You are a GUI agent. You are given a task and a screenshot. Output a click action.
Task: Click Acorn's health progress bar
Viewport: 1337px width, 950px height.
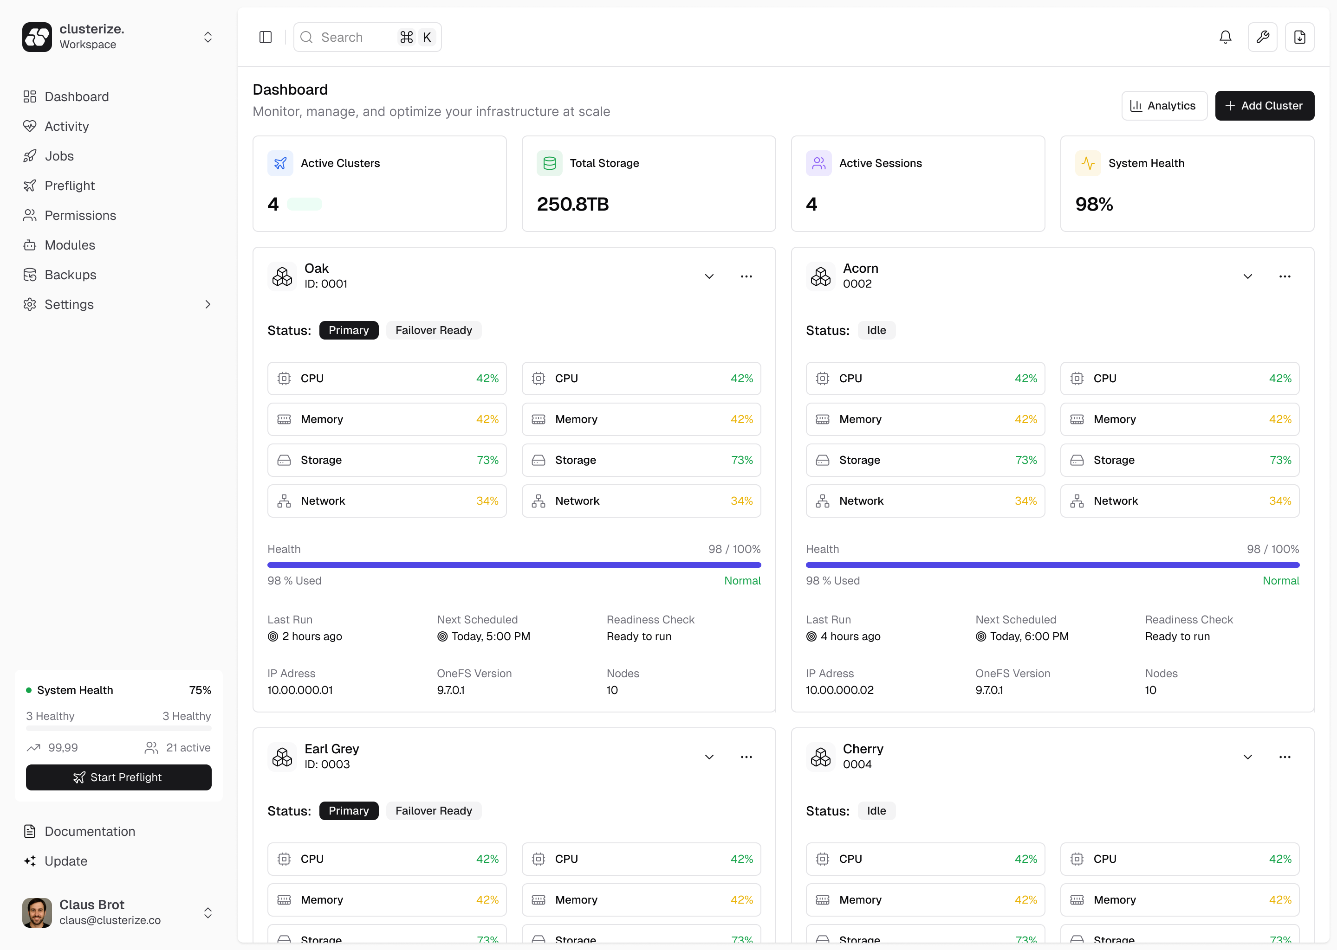pyautogui.click(x=1052, y=565)
